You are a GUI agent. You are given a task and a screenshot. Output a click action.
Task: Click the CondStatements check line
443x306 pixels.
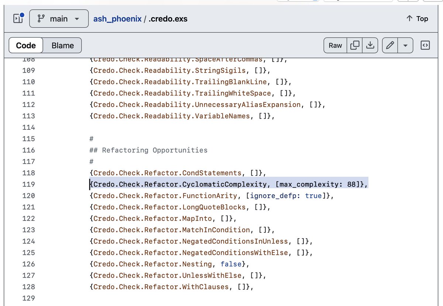[178, 173]
